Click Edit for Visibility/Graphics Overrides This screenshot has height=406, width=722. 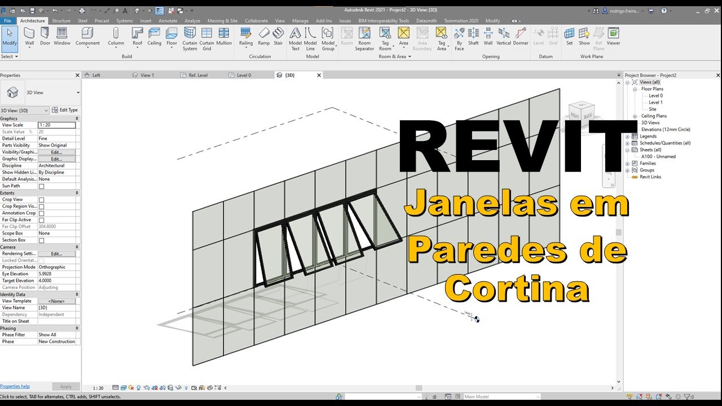coord(56,152)
